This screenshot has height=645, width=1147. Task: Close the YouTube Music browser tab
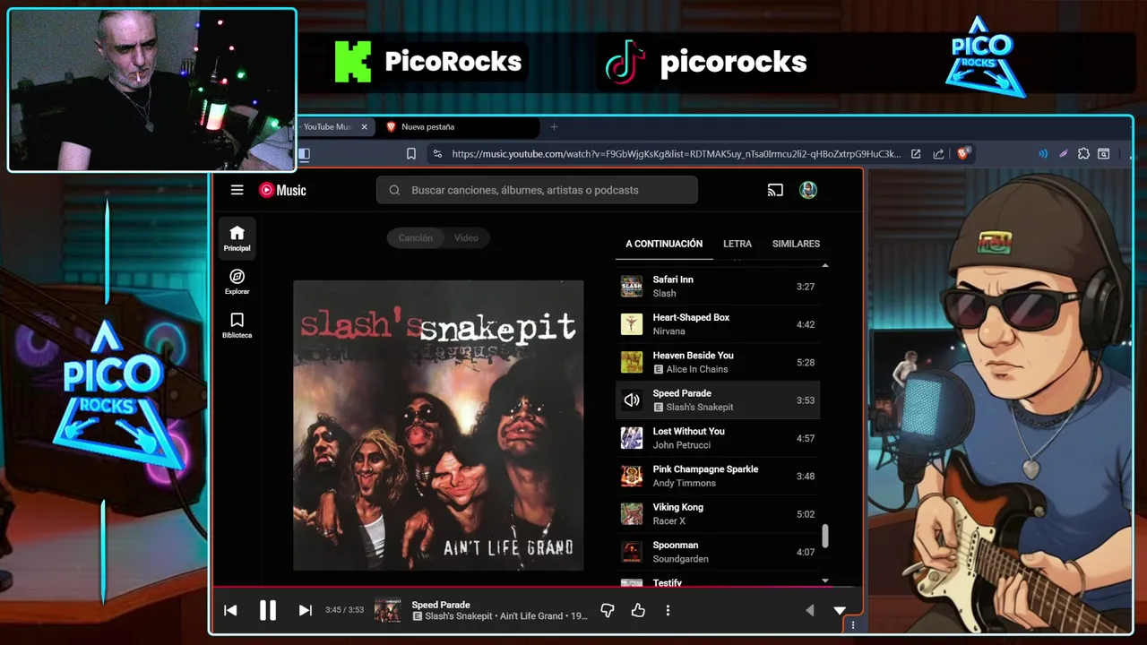(x=364, y=127)
